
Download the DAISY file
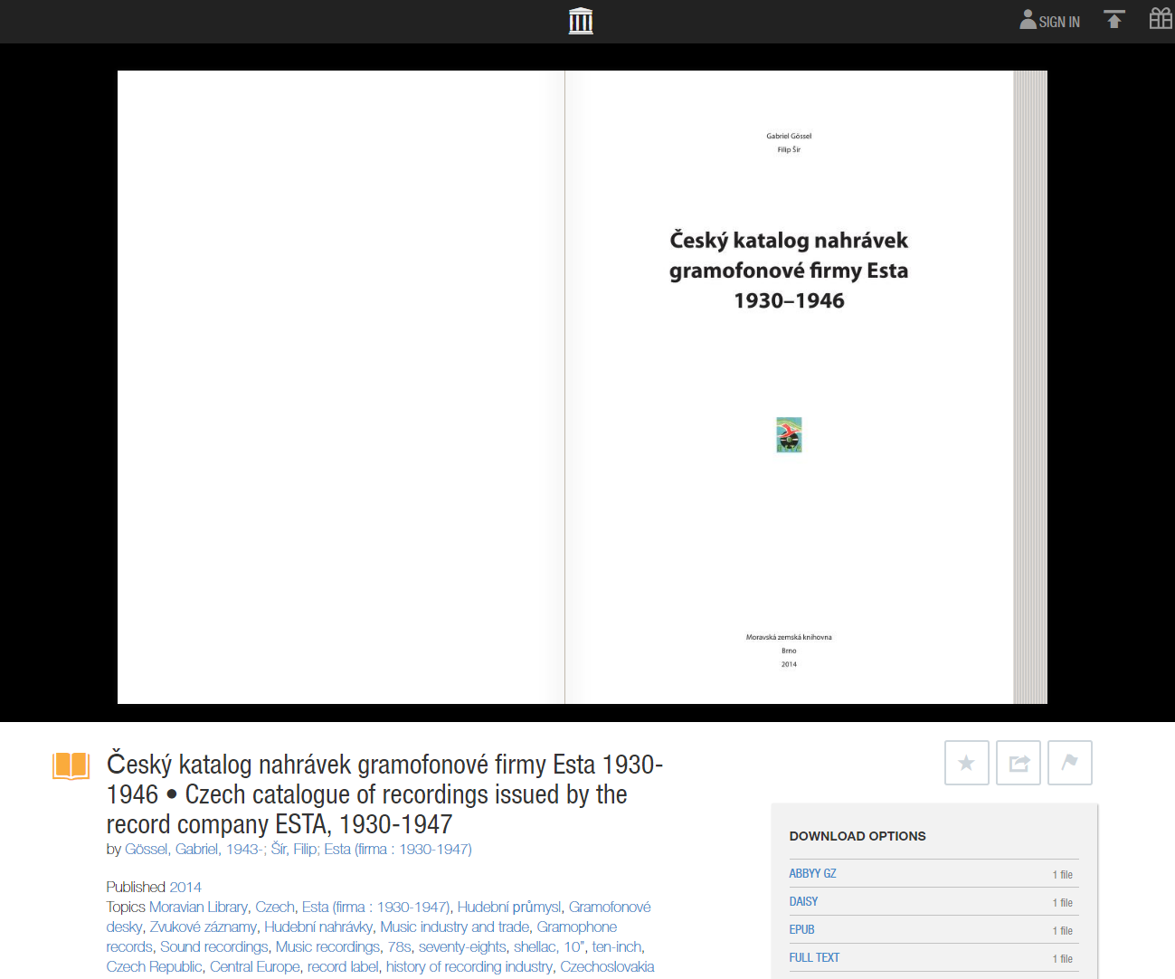(x=803, y=901)
